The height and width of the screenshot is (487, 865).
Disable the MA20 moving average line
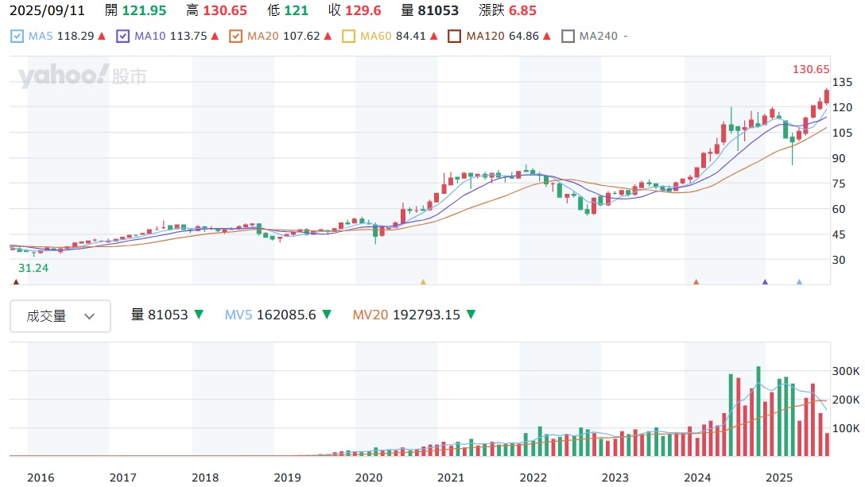235,37
